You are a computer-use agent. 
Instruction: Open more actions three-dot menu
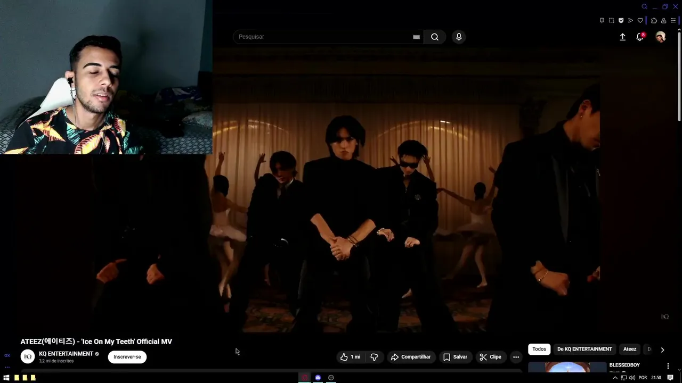click(516, 357)
